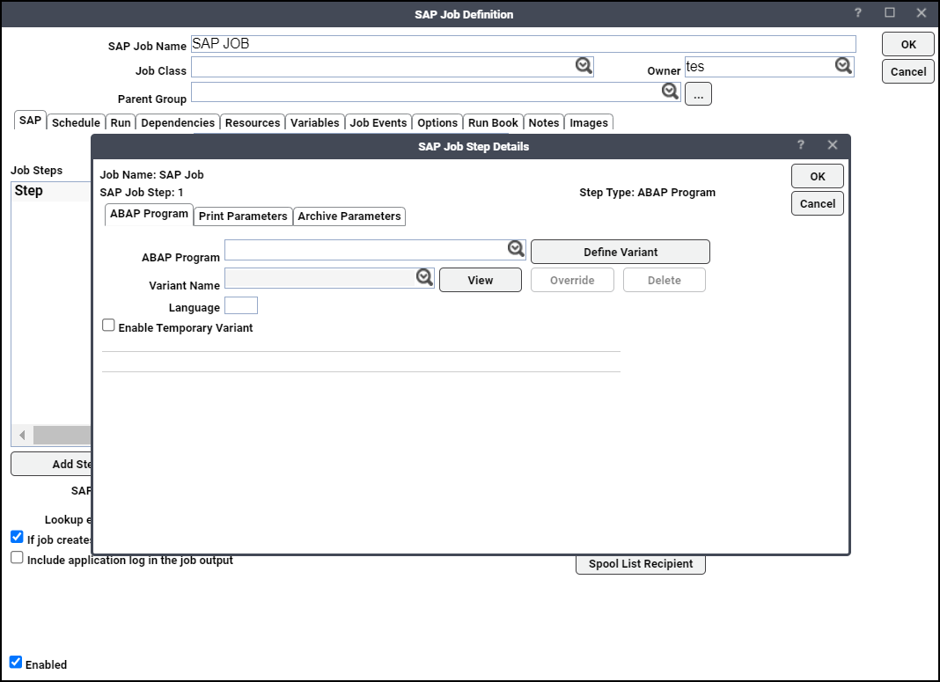Switch to Archive Parameters tab
The image size is (940, 682).
(x=349, y=216)
